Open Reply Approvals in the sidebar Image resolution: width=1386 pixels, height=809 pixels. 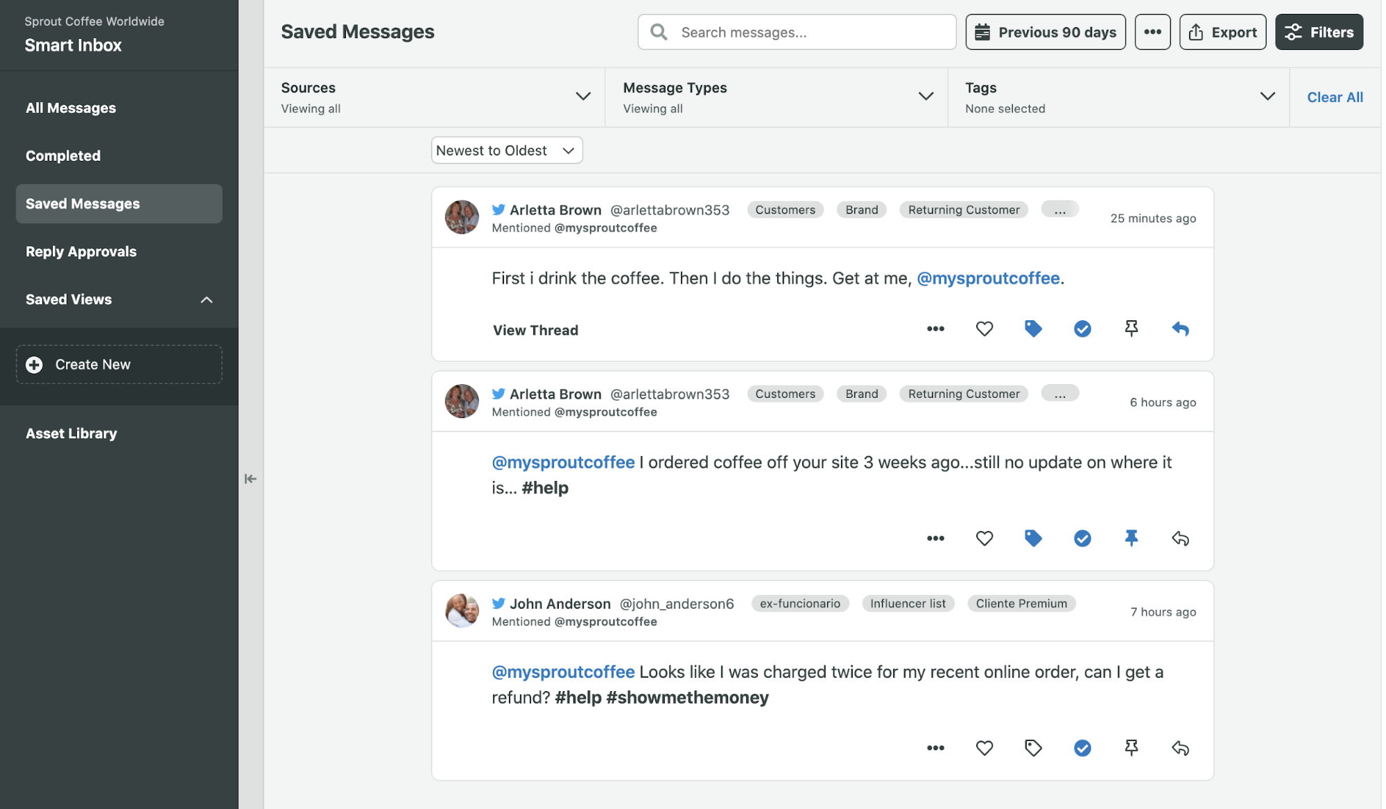coord(80,251)
